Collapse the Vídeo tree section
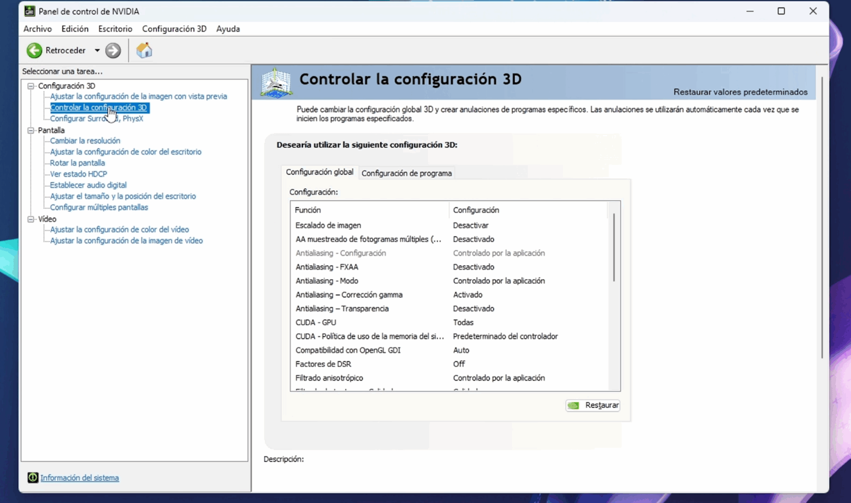 pos(31,219)
